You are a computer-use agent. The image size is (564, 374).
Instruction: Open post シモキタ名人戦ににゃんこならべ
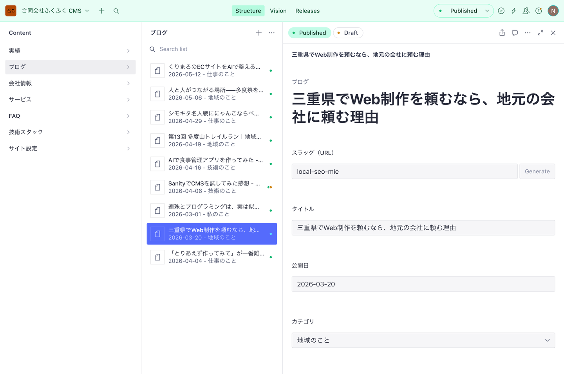[x=212, y=117]
